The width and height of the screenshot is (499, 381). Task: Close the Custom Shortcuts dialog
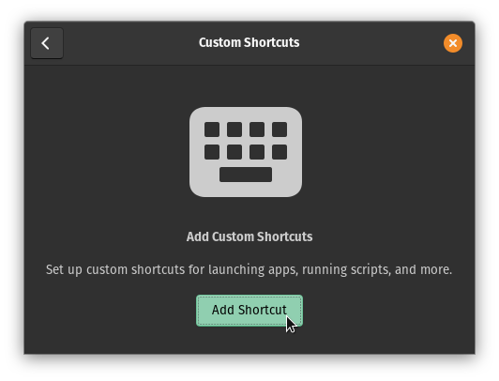click(453, 43)
